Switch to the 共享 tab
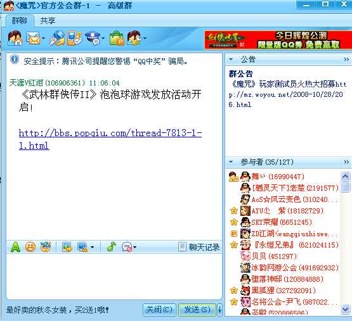The height and width of the screenshot is (321, 352). [x=48, y=21]
